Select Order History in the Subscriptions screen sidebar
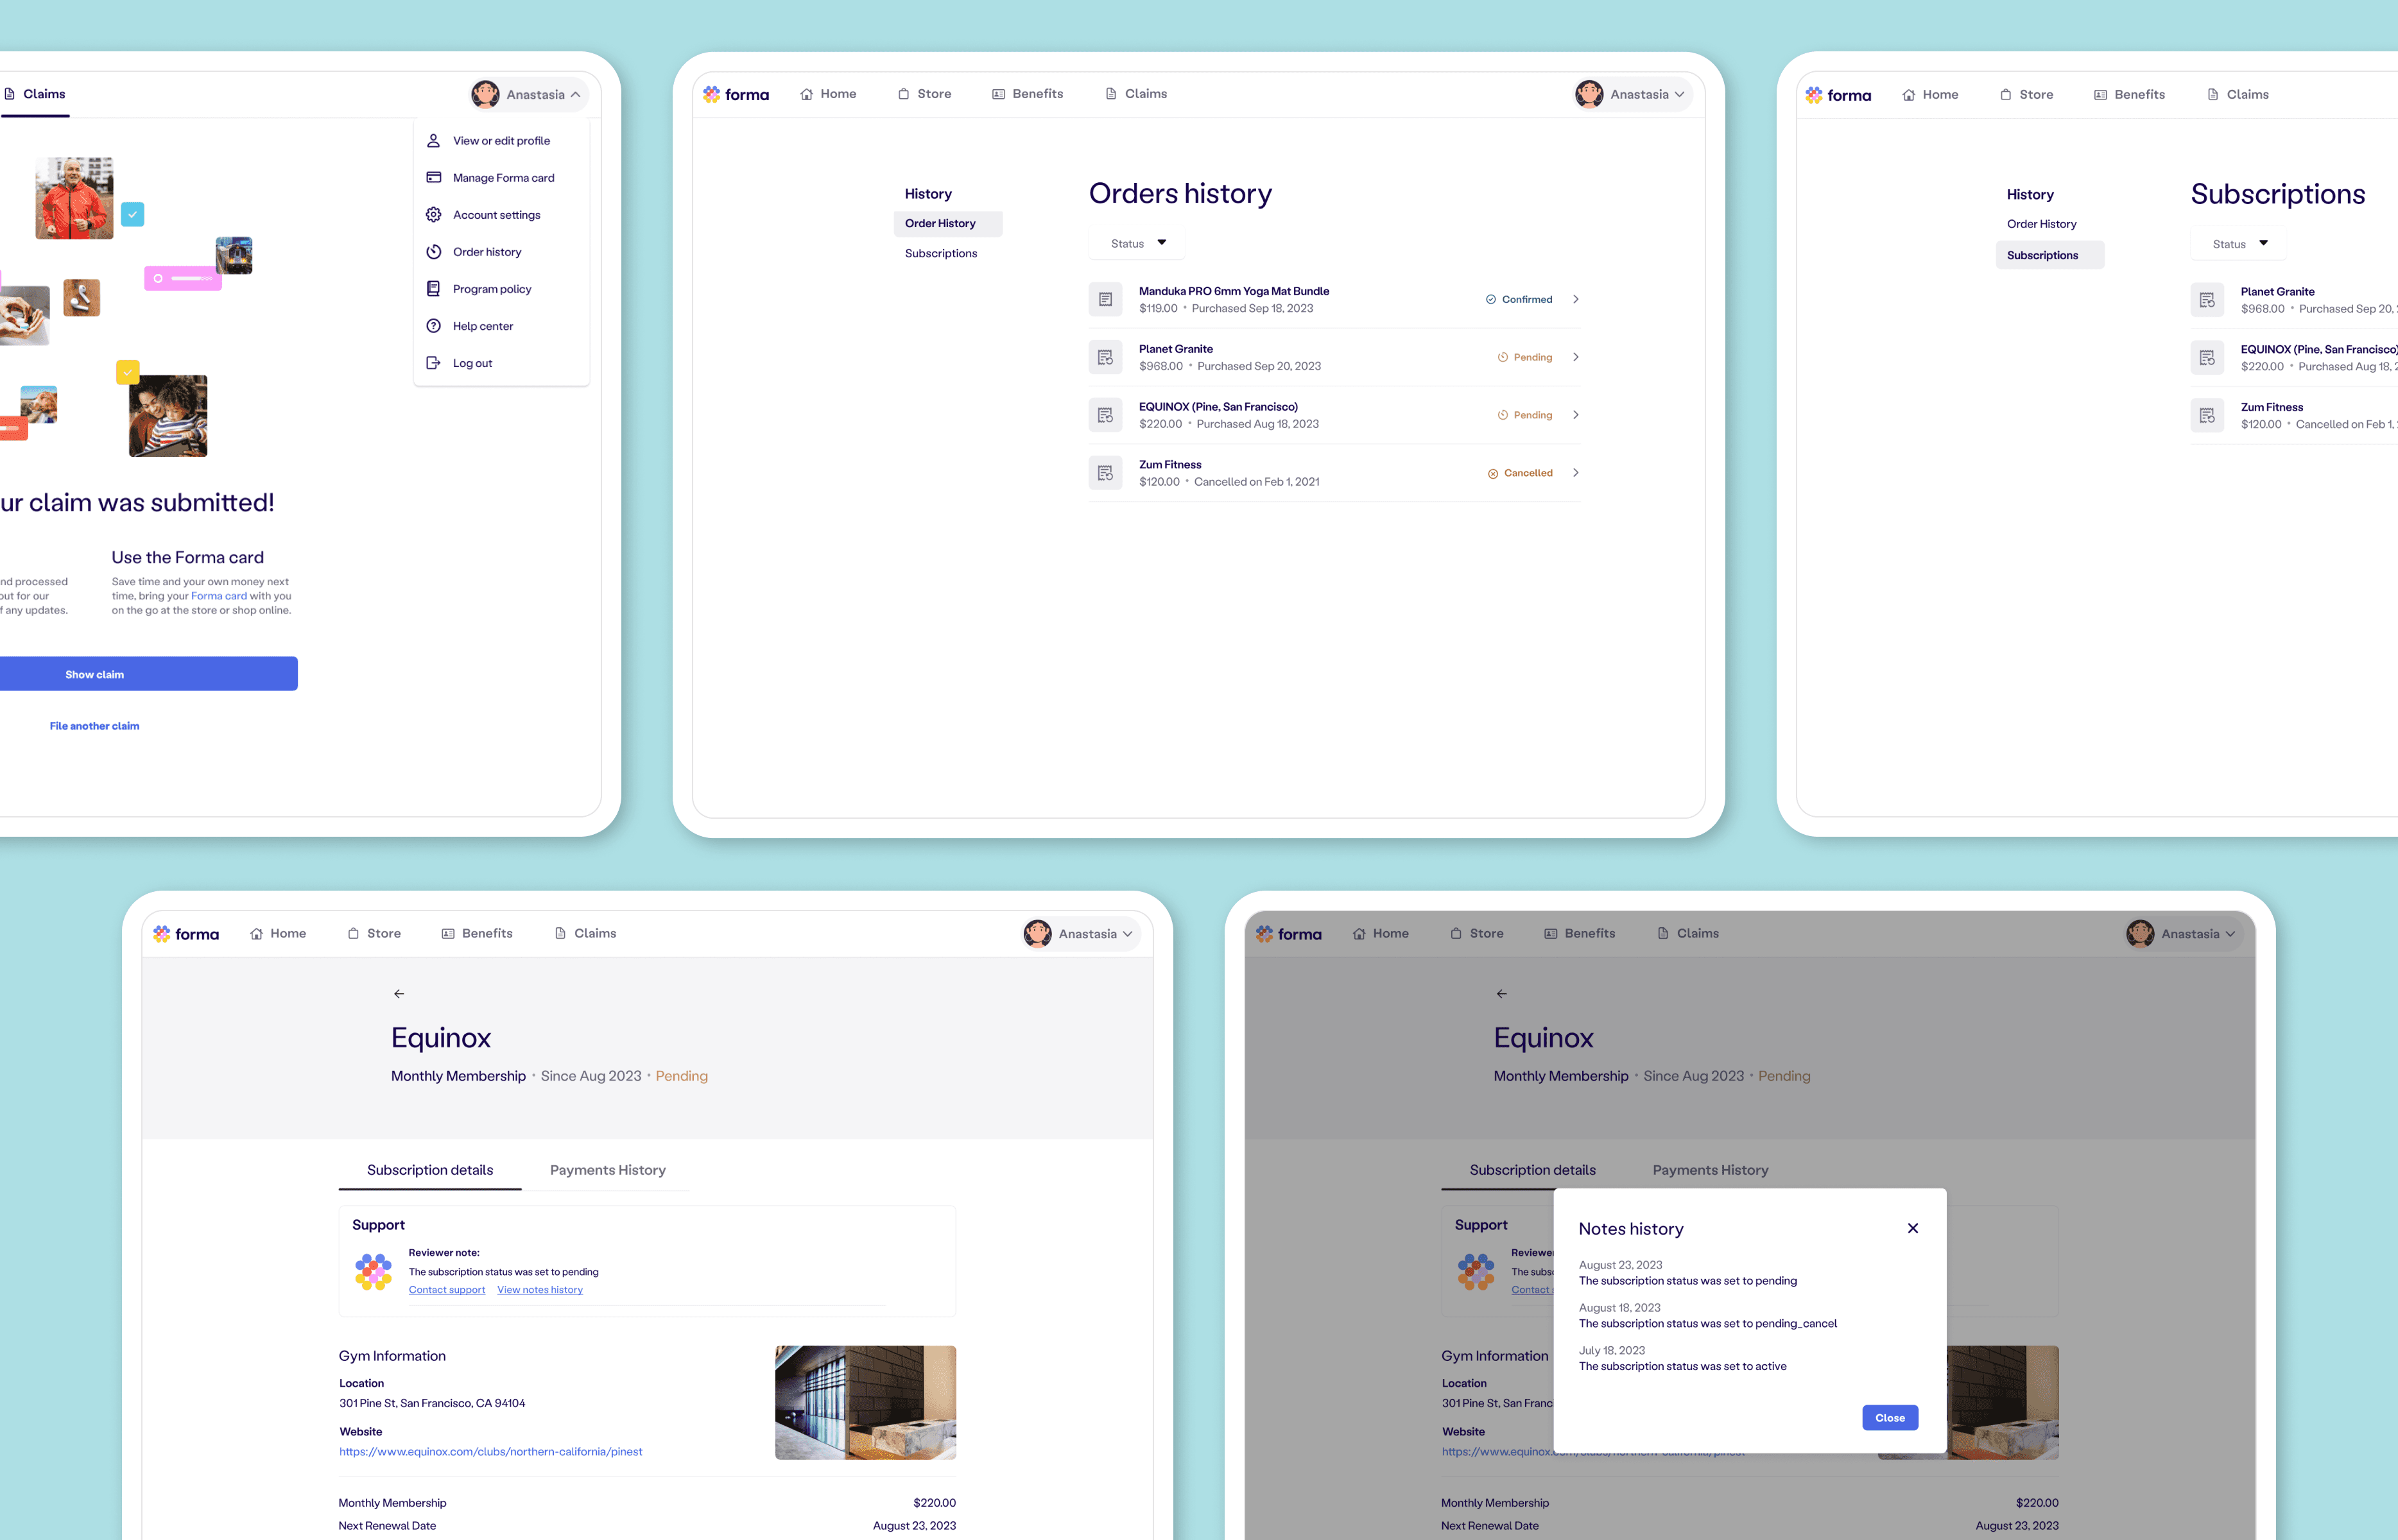This screenshot has height=1540, width=2398. point(2042,225)
